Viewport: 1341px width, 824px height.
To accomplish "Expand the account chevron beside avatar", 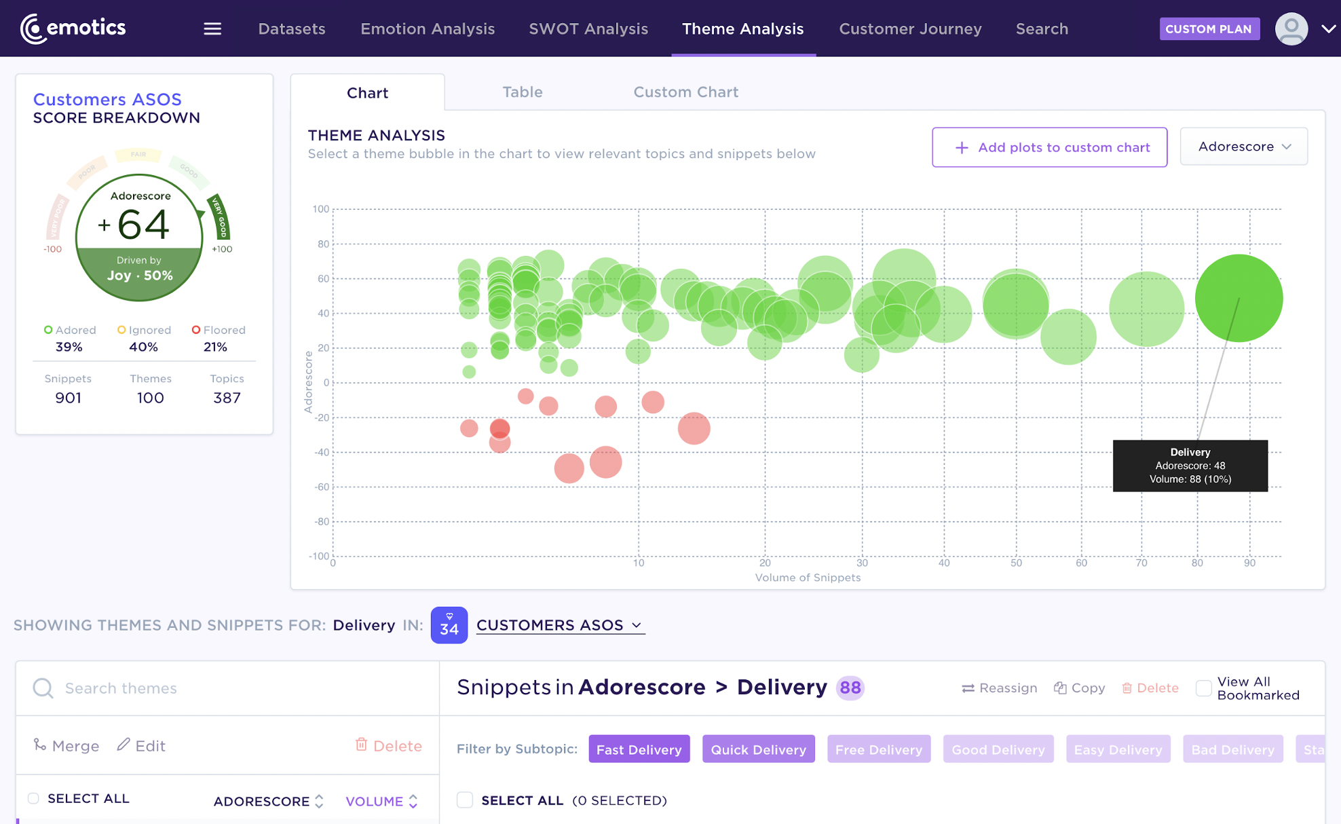I will [x=1328, y=29].
